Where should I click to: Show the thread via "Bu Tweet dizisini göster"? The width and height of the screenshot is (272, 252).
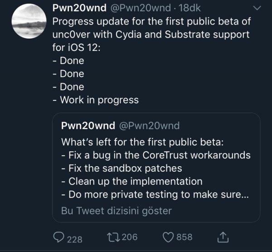(x=116, y=210)
